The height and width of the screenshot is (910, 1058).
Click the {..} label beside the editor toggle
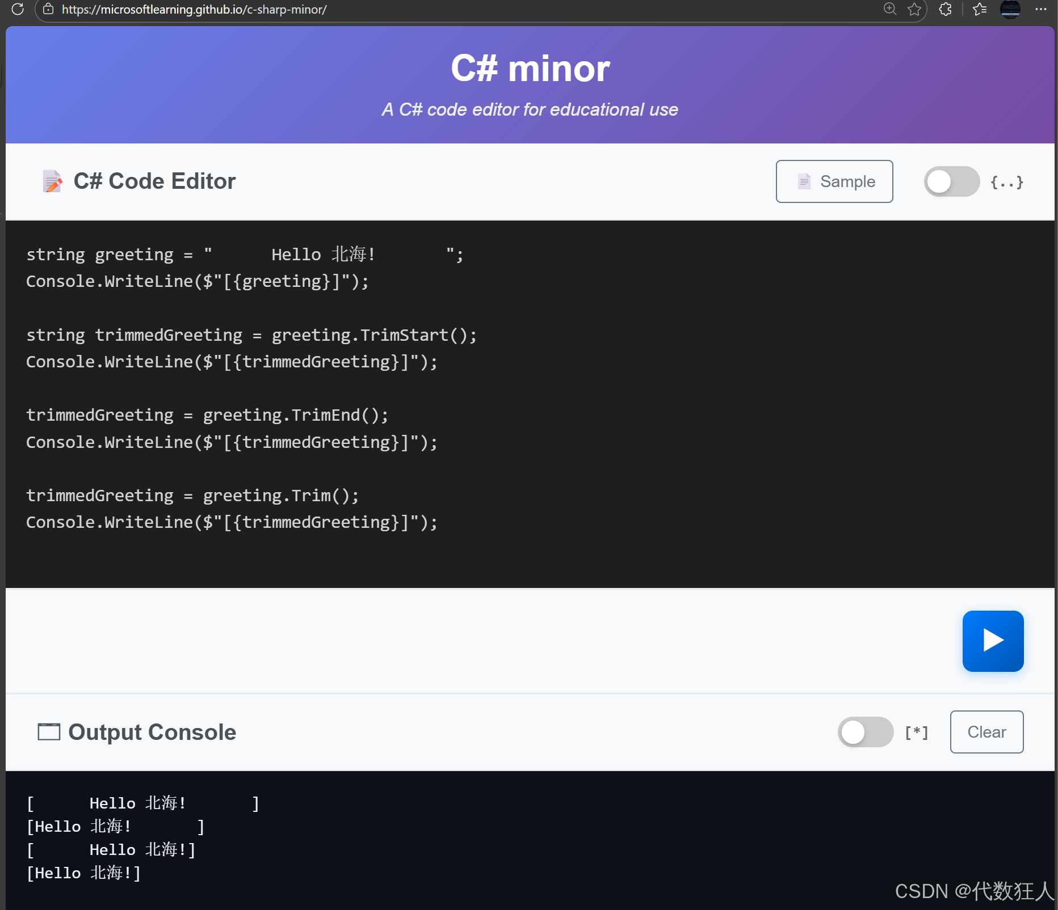tap(1007, 182)
